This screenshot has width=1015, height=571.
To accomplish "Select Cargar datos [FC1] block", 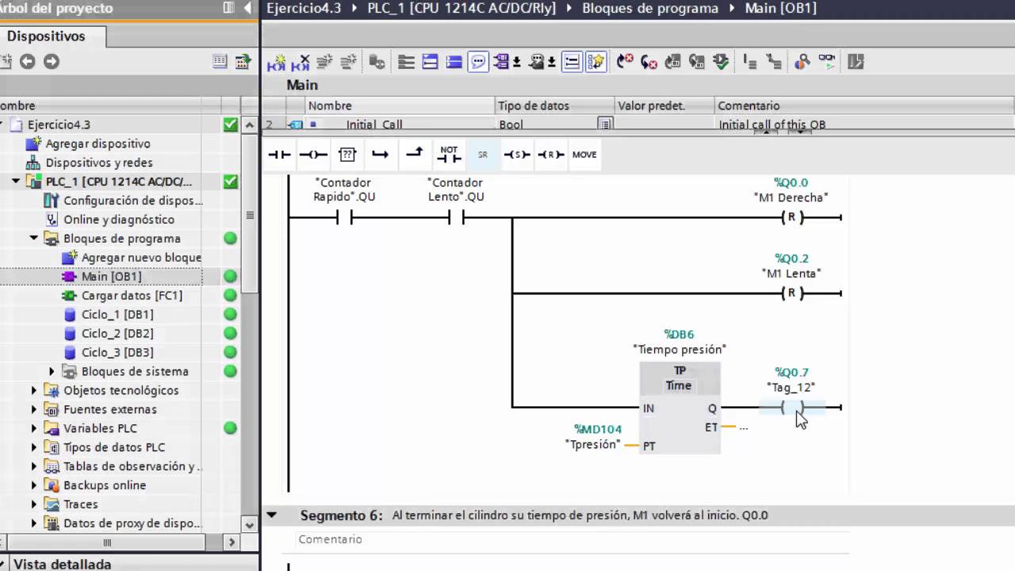I will [132, 296].
